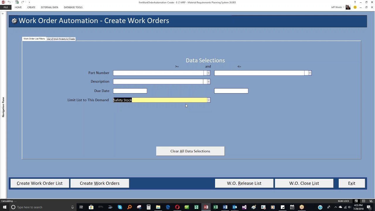This screenshot has height=211, width=375.
Task: Click the Form View icon in status bar
Action: 356,201
